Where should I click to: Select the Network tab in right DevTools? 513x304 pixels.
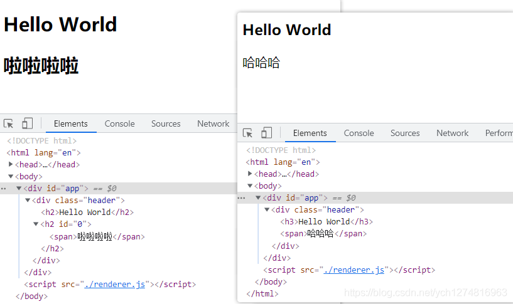click(452, 133)
